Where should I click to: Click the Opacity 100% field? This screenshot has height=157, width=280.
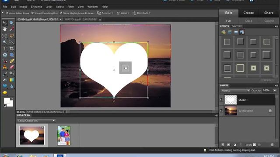tap(267, 91)
